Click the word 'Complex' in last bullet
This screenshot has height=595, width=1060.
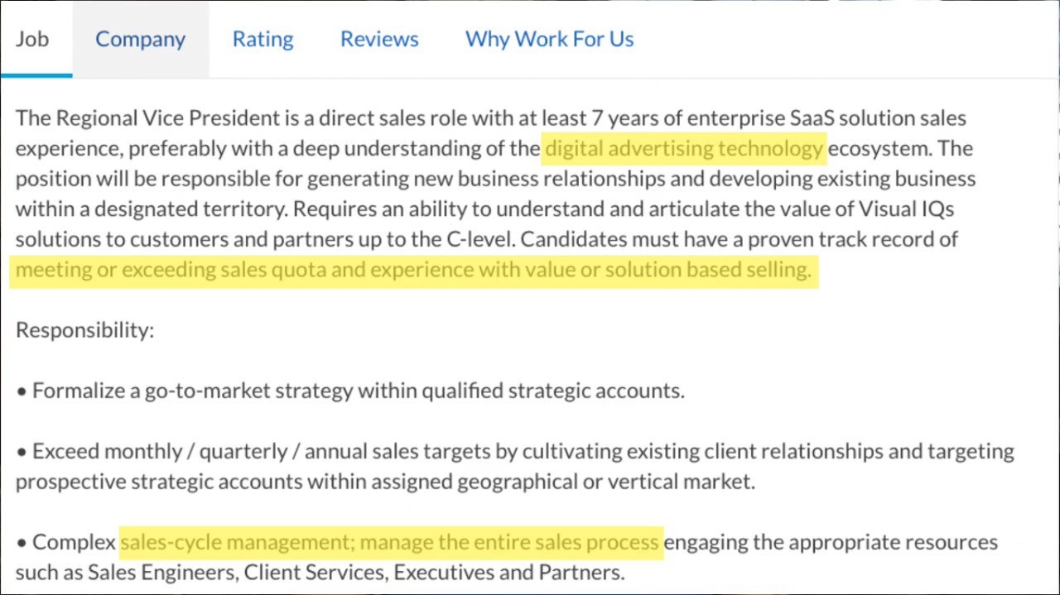pyautogui.click(x=74, y=543)
